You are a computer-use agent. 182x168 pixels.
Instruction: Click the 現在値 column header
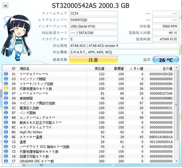point(96,68)
